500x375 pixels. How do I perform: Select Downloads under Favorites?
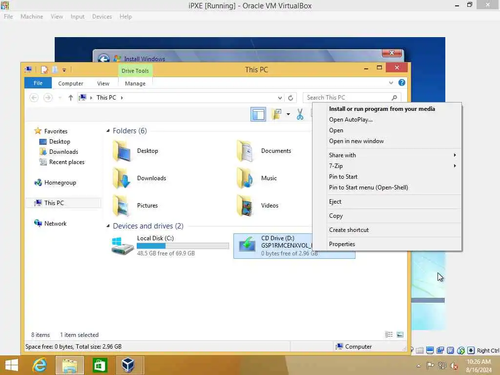point(63,152)
